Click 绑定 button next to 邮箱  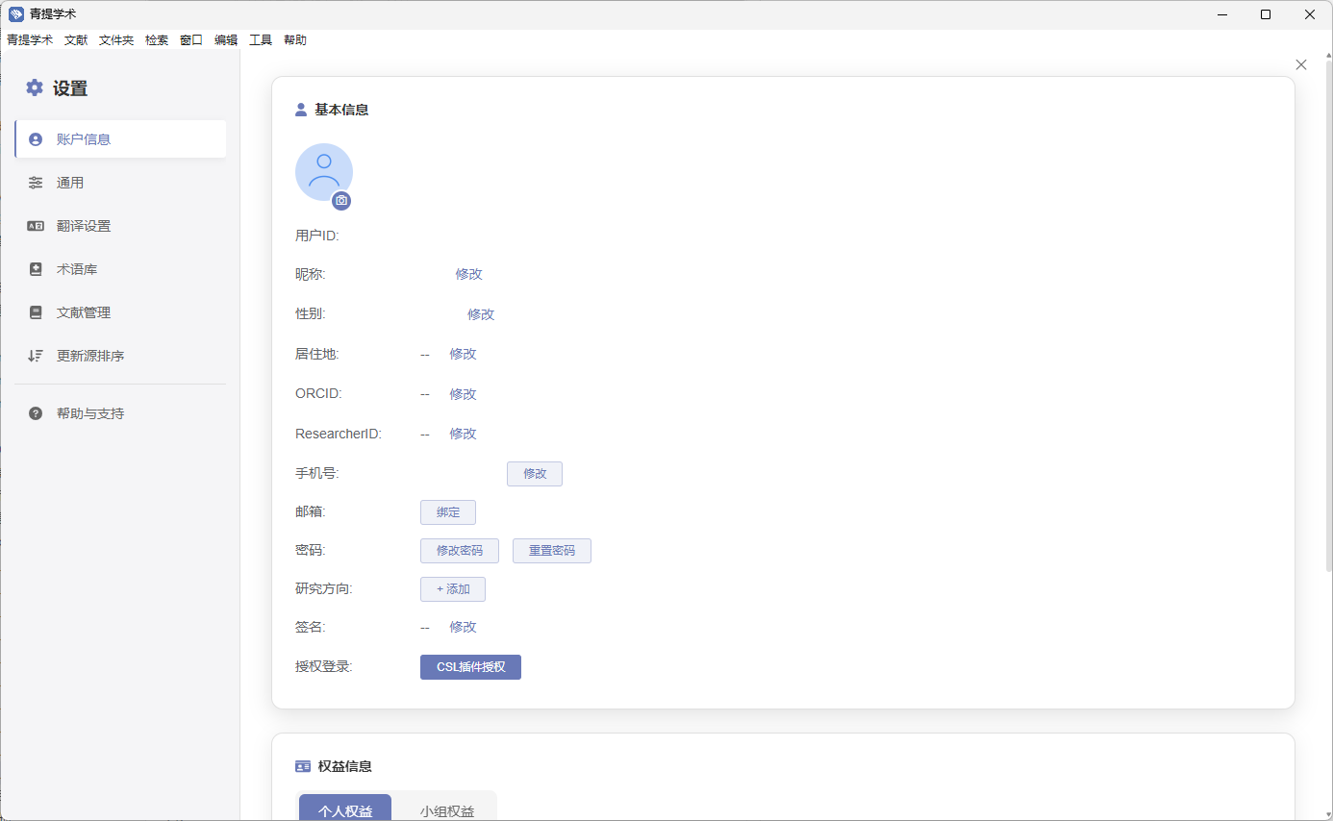448,512
